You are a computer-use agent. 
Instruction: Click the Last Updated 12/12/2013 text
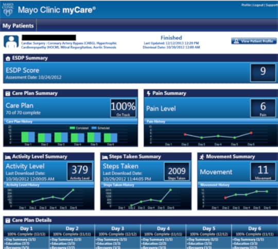[171, 43]
